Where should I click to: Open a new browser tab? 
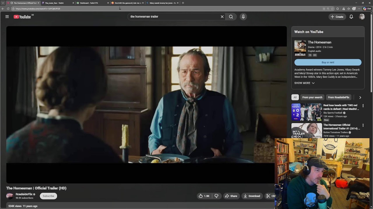click(x=183, y=3)
